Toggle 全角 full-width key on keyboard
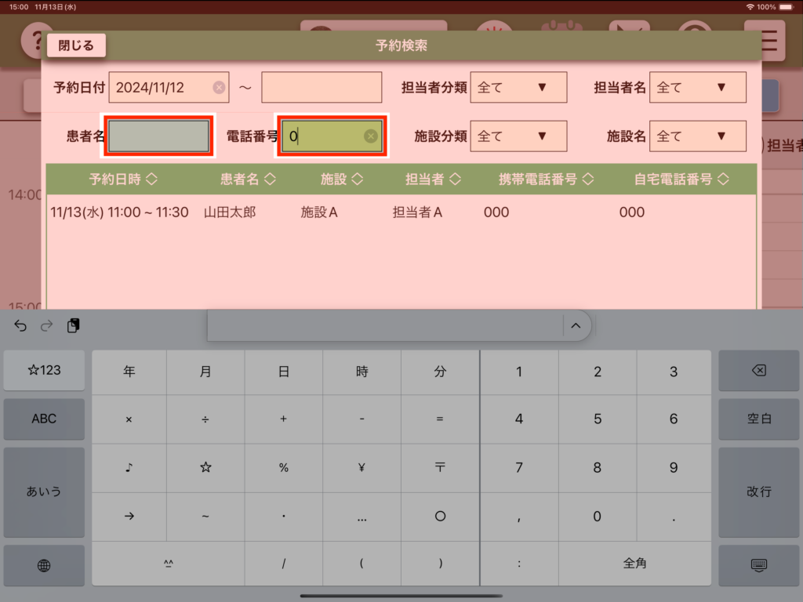This screenshot has height=602, width=803. pyautogui.click(x=634, y=563)
